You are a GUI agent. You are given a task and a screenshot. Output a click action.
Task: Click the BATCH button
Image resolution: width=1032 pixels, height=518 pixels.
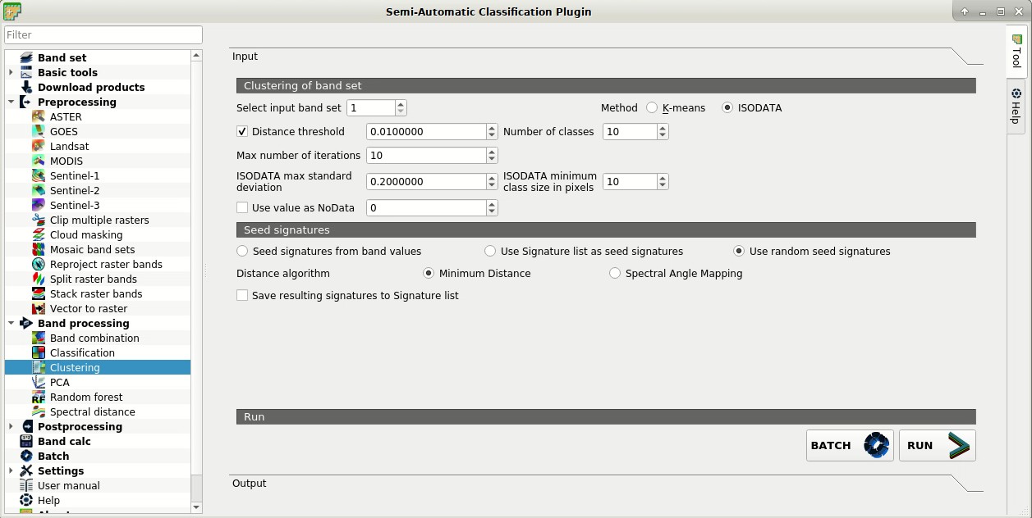coord(849,445)
